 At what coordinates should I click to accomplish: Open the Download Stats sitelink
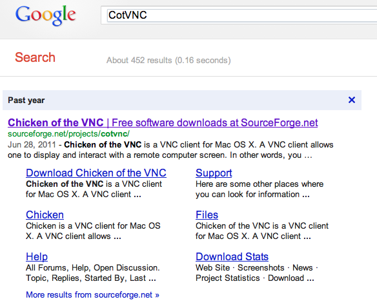(x=232, y=256)
